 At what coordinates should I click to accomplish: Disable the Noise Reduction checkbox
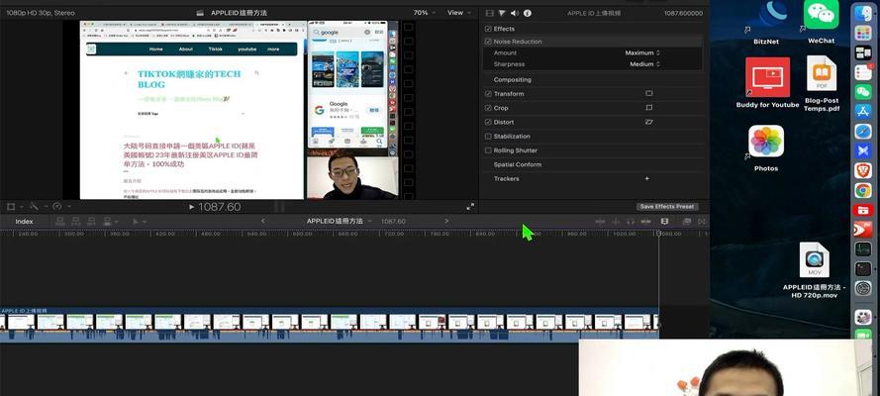click(488, 42)
